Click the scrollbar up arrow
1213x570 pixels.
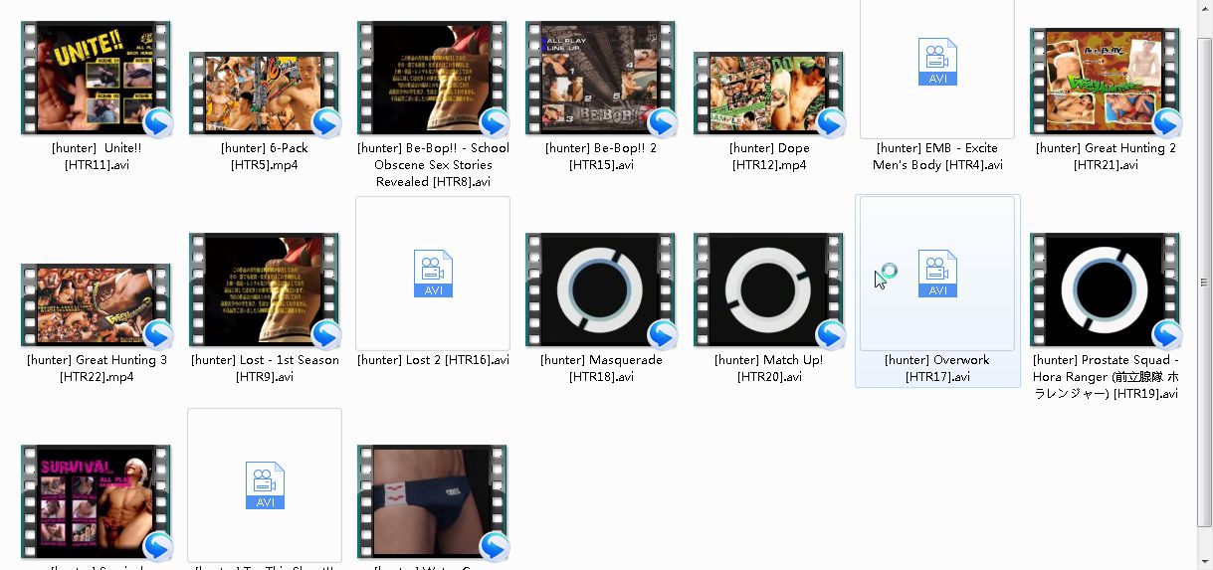(1205, 8)
